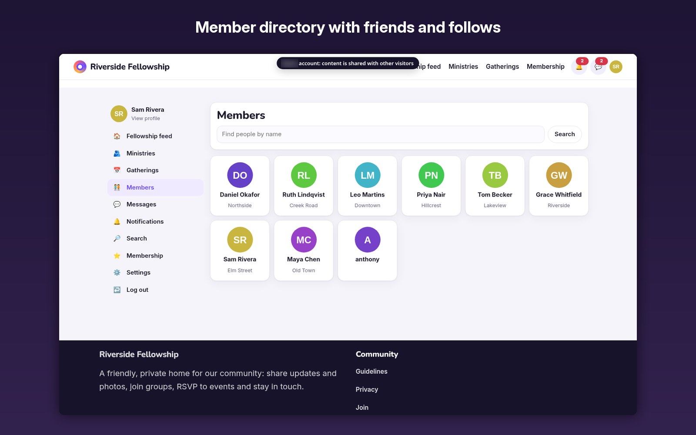Click the gear icon beside Settings
This screenshot has width=696, height=435.
pos(117,273)
